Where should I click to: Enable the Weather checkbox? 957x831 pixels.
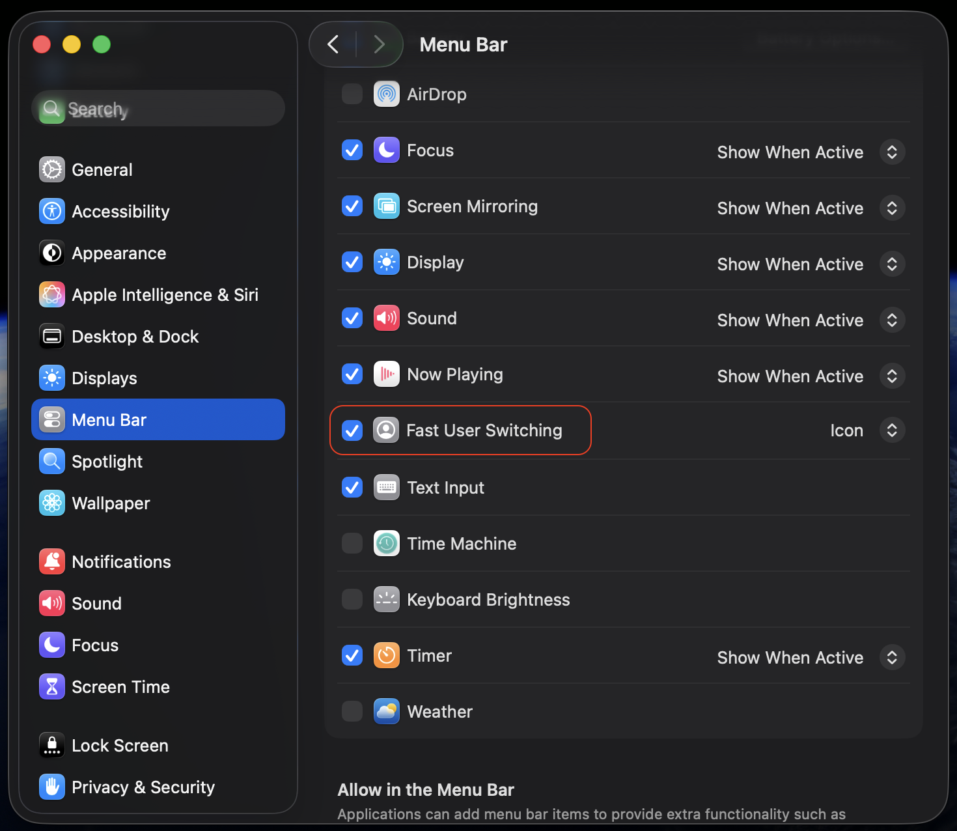(352, 712)
